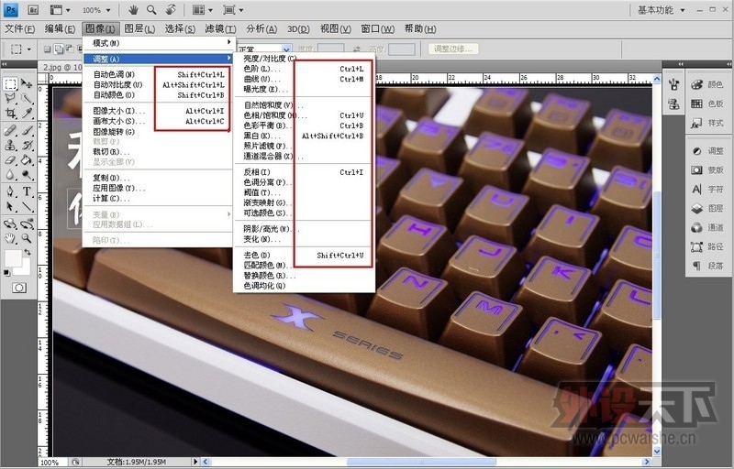Select the Paint Bucket tool

(x=27, y=160)
